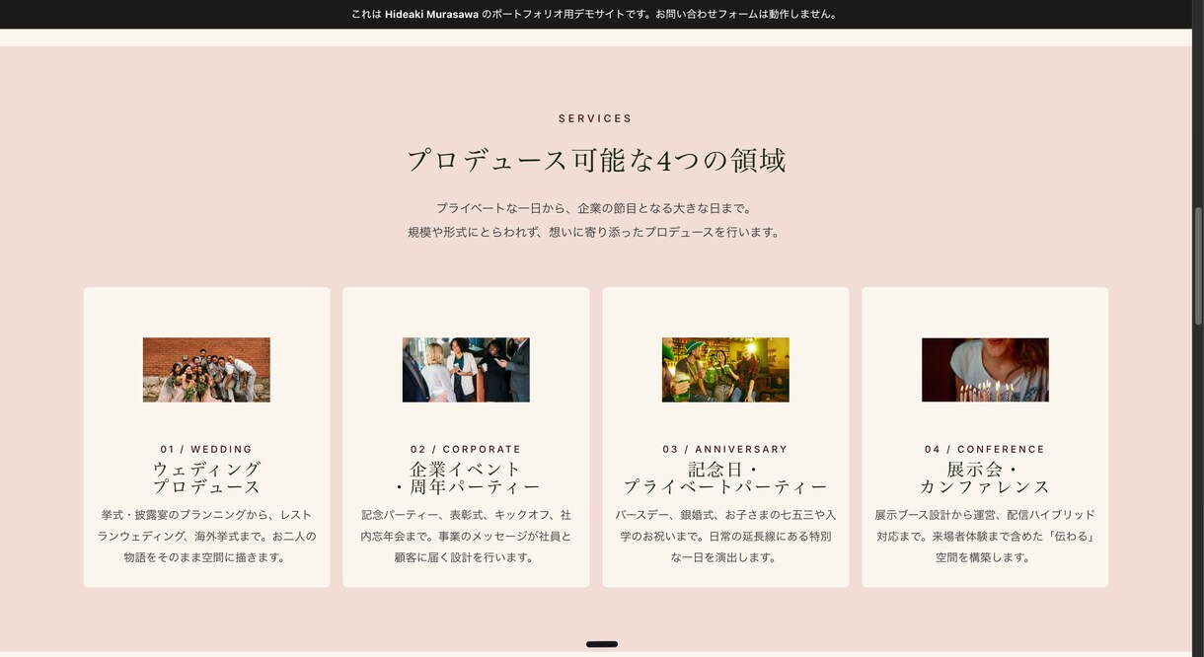1204x657 pixels.
Task: Click the page vertical scrollbar thumb
Action: tap(1198, 265)
